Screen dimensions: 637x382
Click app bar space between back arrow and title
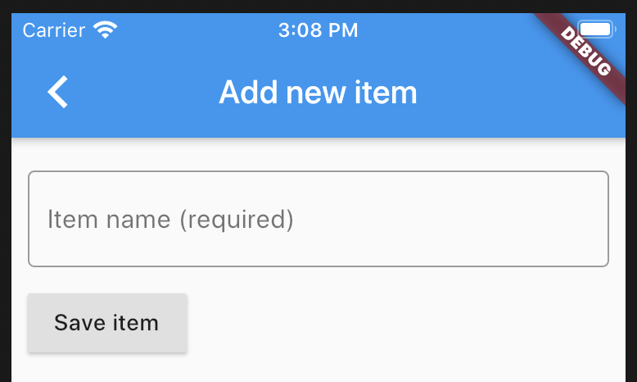click(139, 93)
